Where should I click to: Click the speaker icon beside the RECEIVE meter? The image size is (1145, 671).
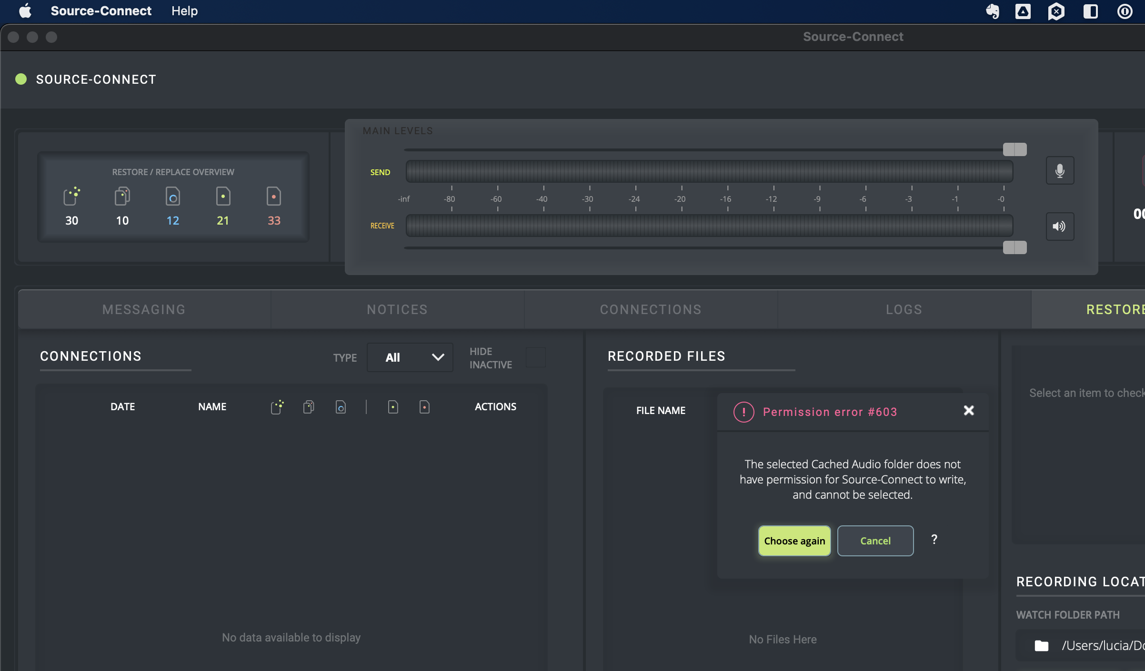point(1059,227)
